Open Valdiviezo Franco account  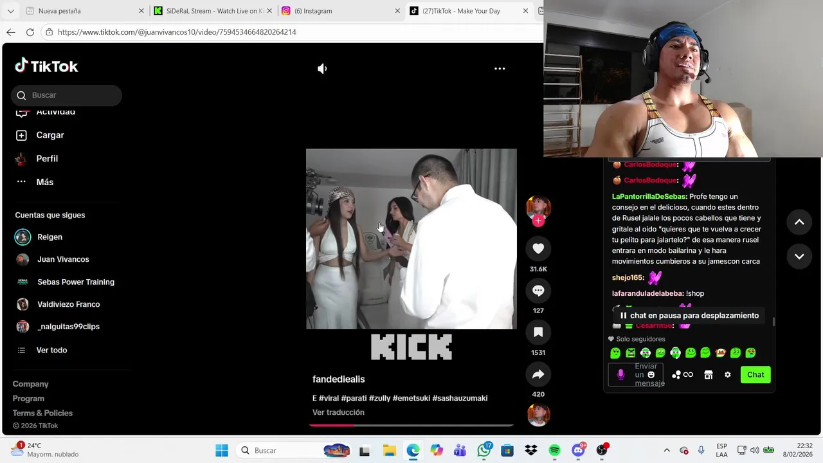57,304
